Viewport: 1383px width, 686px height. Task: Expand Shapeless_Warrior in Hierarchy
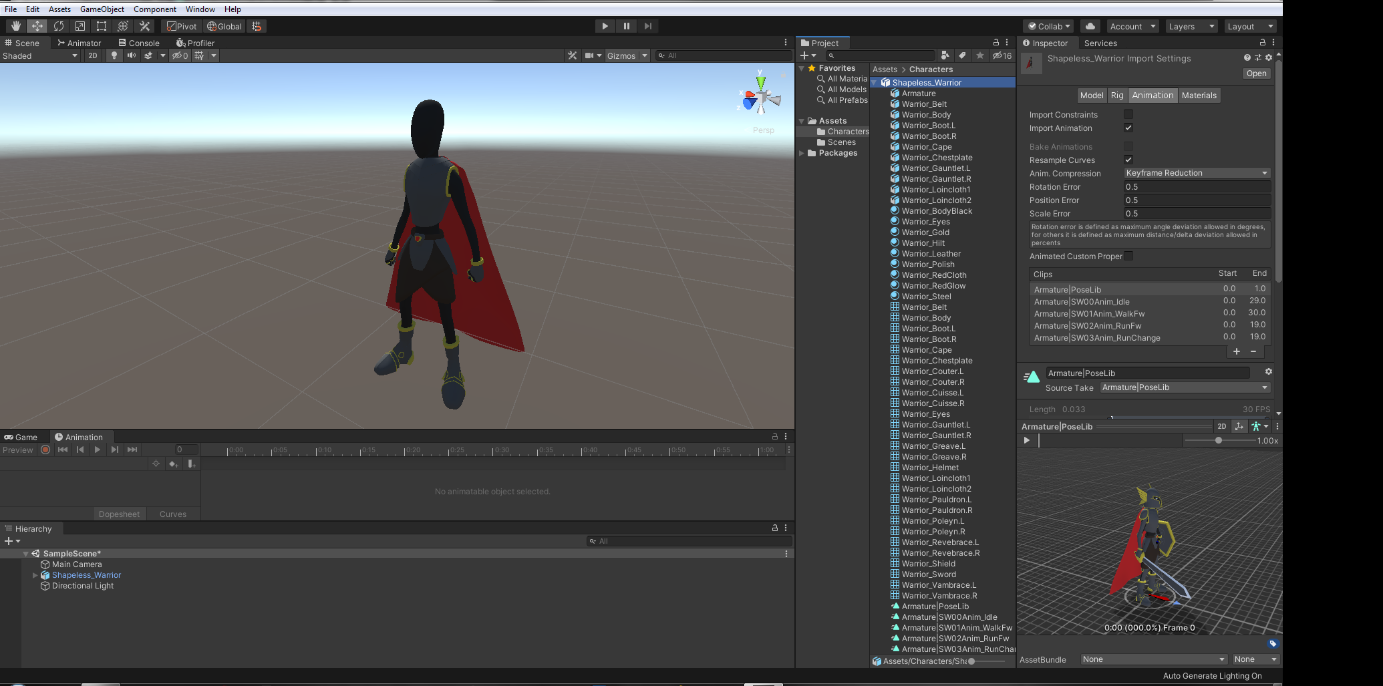tap(35, 575)
